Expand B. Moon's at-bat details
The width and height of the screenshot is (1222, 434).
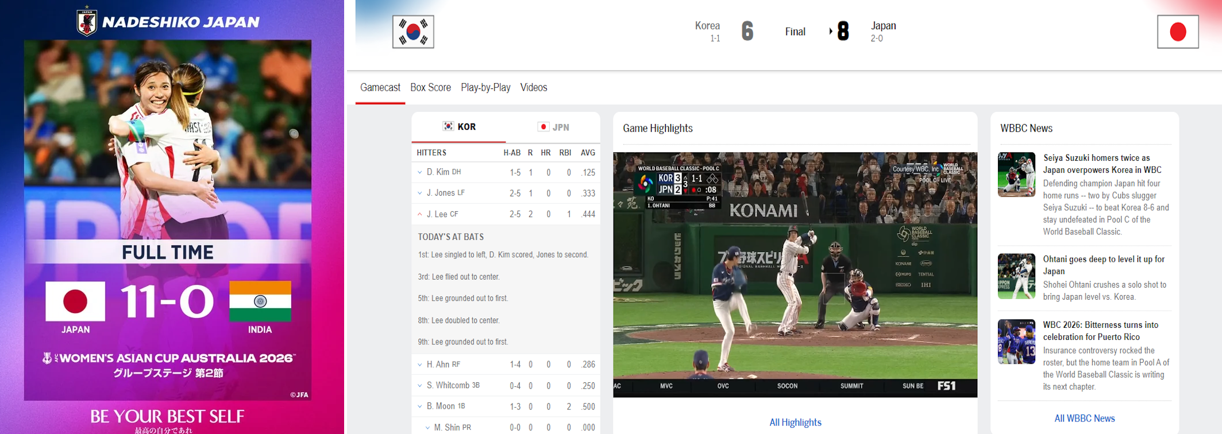point(420,406)
